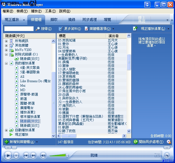Expand the 自動播放清單 node
This screenshot has height=163, width=175.
6,130
